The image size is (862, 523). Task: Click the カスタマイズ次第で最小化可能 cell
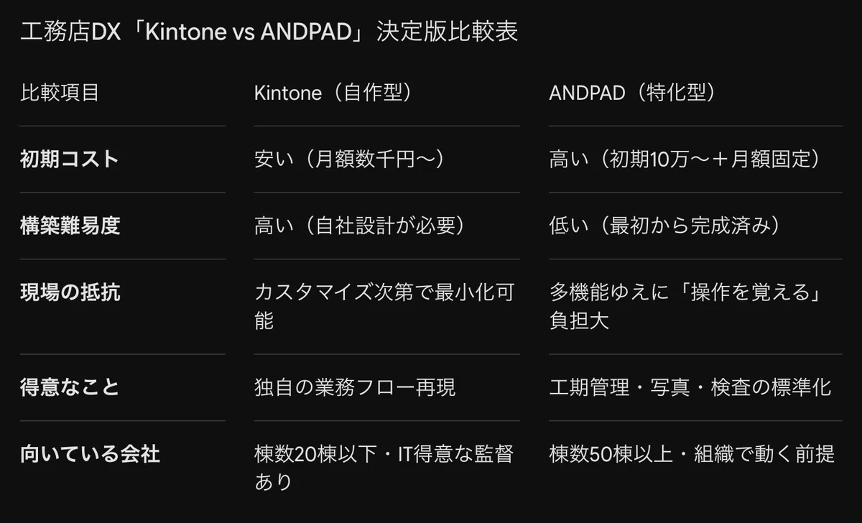(x=384, y=306)
